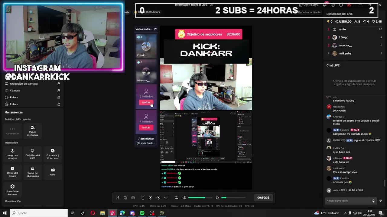Screen dimensions: 387x217
Task: Open Objetivo del LIVE tool
Action: [33, 154]
